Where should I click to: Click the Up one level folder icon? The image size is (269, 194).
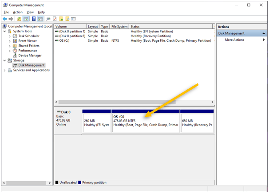(19, 19)
